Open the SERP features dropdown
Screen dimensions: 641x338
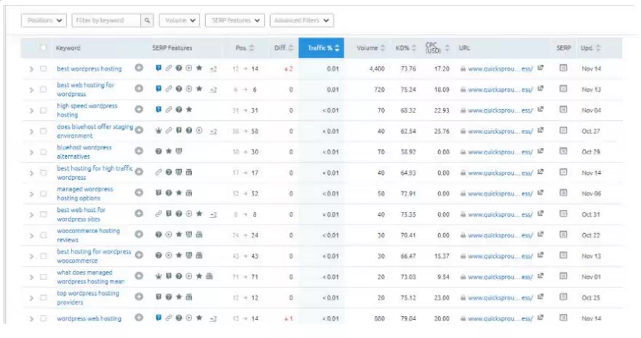click(234, 21)
